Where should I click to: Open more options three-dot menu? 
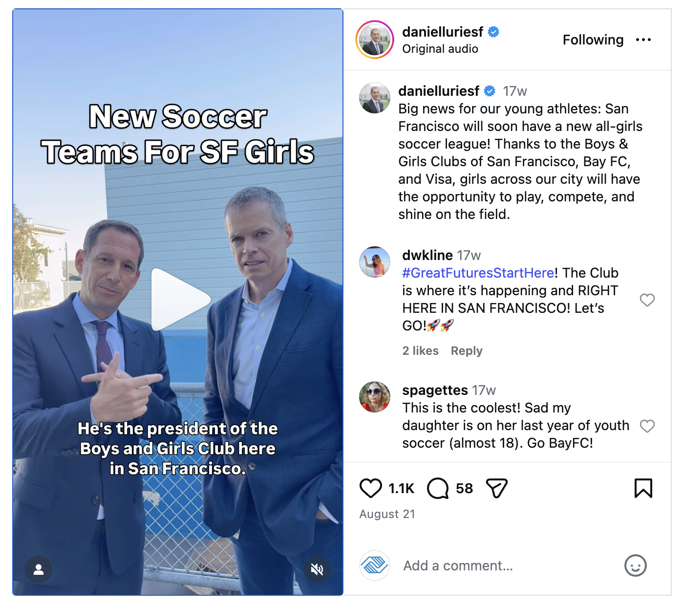pos(643,40)
